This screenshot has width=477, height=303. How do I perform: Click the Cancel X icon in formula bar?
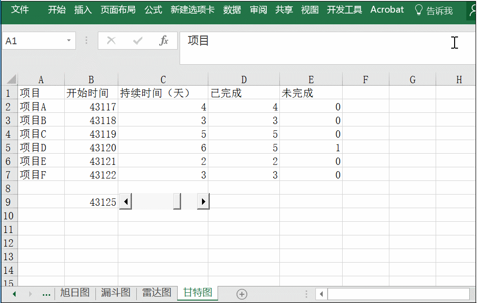(x=111, y=41)
